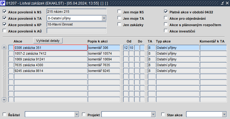The image size is (230, 119).
Task: Click the komentář 10574 description cell
Action: [104, 53]
